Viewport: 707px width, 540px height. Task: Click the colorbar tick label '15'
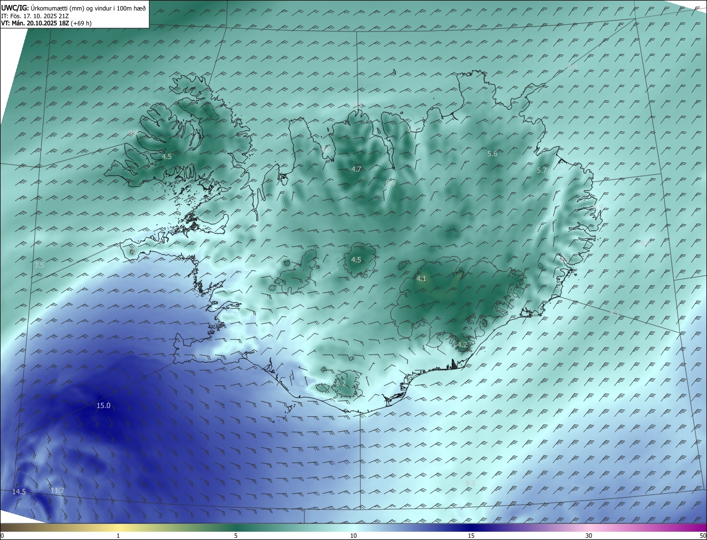(471, 536)
